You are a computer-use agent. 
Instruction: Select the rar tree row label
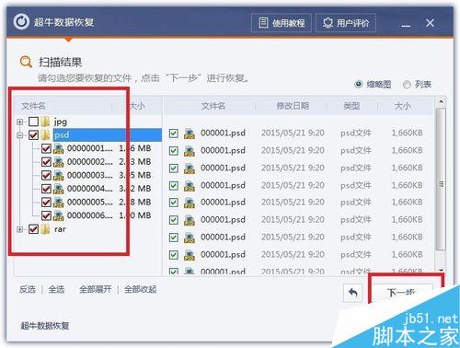coord(60,229)
